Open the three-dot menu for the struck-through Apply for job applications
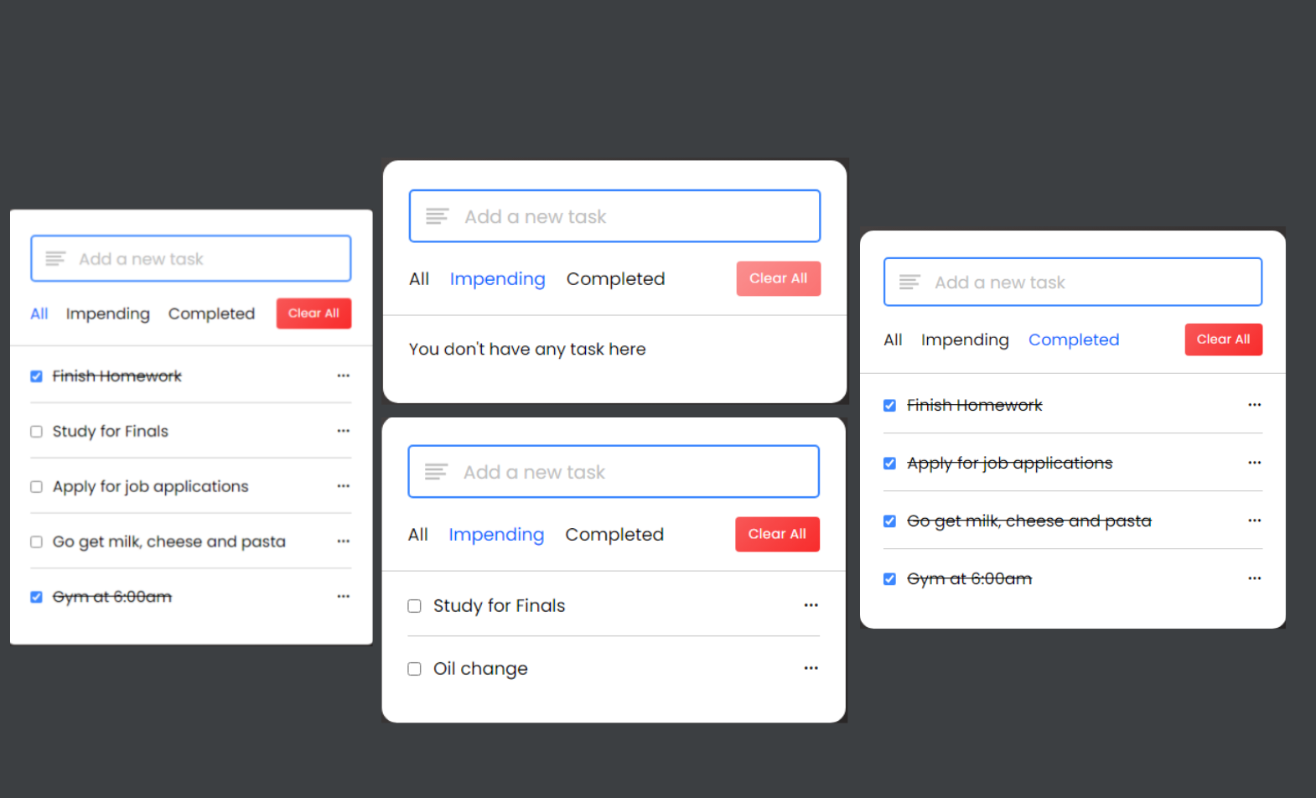The image size is (1316, 798). (1254, 463)
